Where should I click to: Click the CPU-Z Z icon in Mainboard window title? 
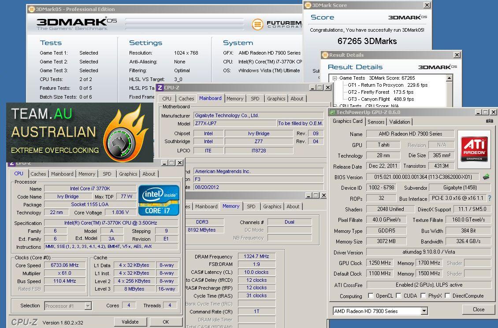click(160, 88)
